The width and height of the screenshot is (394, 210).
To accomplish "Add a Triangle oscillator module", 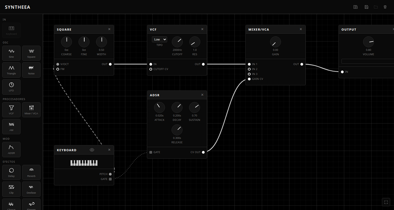I will [x=11, y=70].
